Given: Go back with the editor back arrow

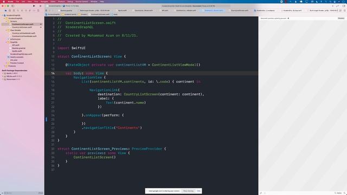Looking at the screenshot, I should pos(50,10).
